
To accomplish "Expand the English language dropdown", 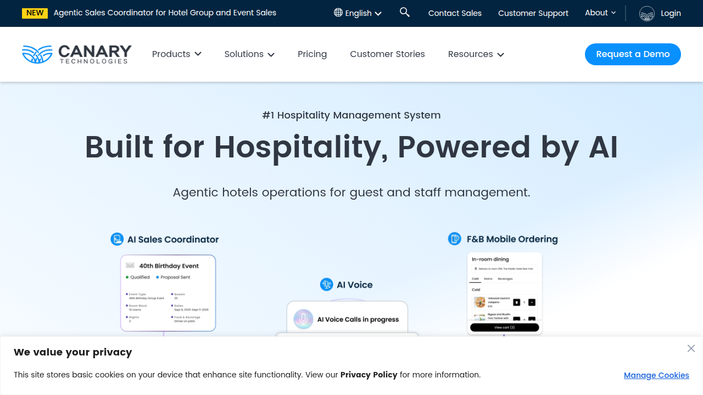I will pyautogui.click(x=358, y=13).
